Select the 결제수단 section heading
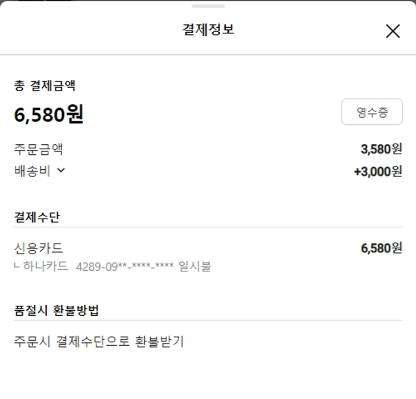The height and width of the screenshot is (399, 416). click(37, 216)
